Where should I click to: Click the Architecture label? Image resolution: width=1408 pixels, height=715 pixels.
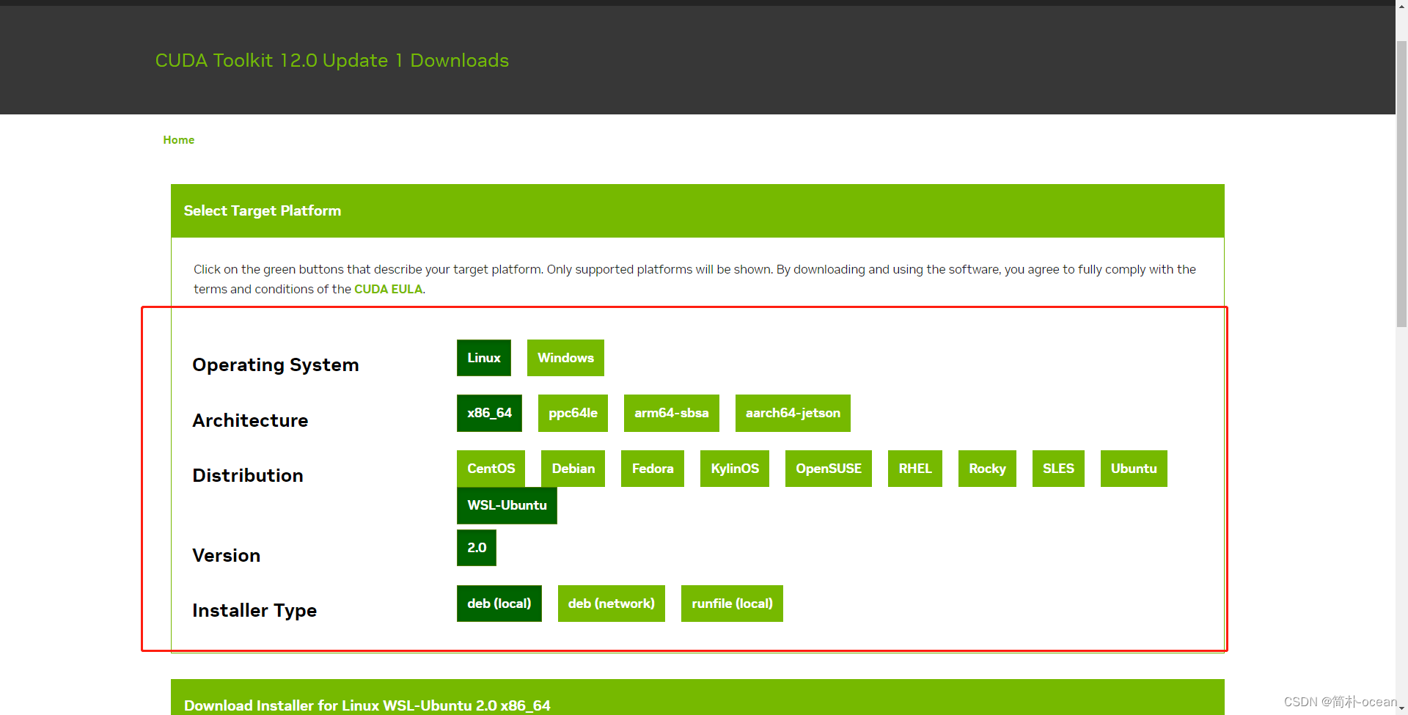pyautogui.click(x=250, y=420)
